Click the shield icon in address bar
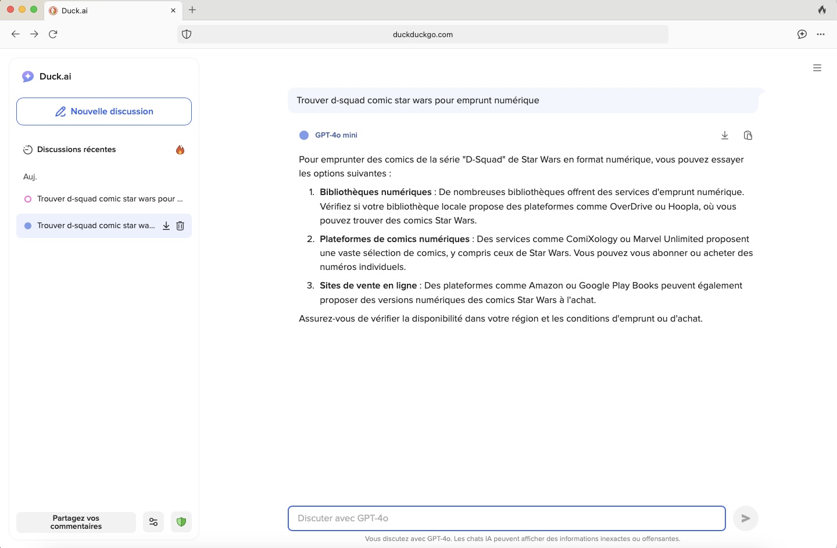 click(187, 34)
